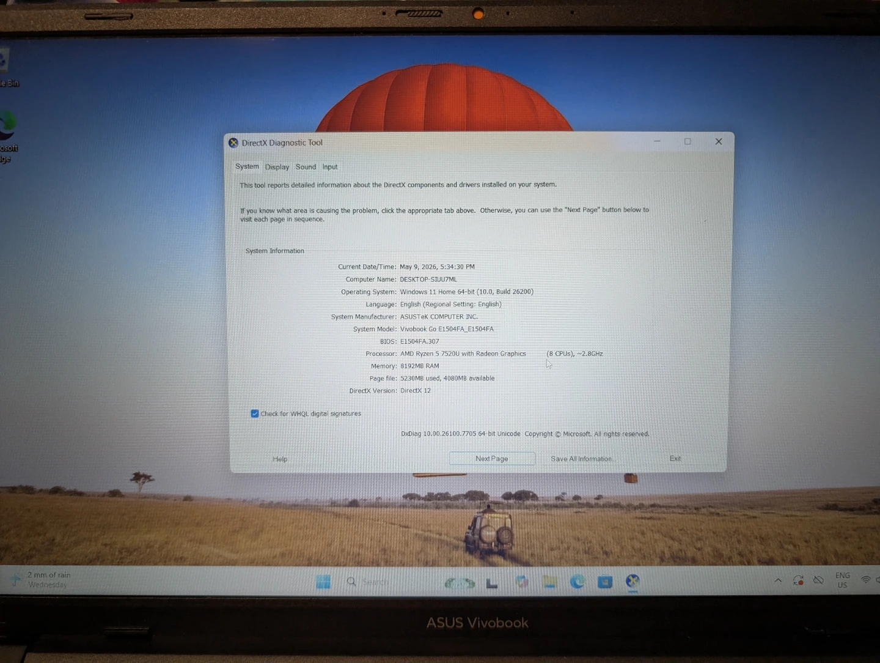Launch Copilot from the taskbar

(522, 582)
